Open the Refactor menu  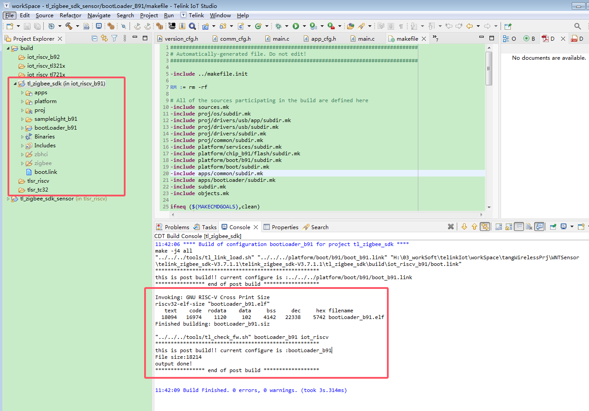[x=70, y=15]
